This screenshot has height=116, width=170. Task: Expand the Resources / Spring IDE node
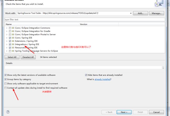[x=7, y=48]
